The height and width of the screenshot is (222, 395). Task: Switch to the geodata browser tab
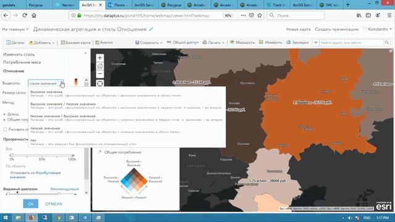[12, 5]
